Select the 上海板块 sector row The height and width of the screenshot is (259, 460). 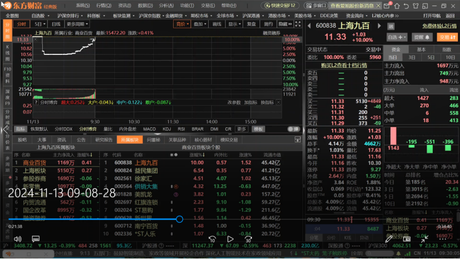tap(57, 170)
